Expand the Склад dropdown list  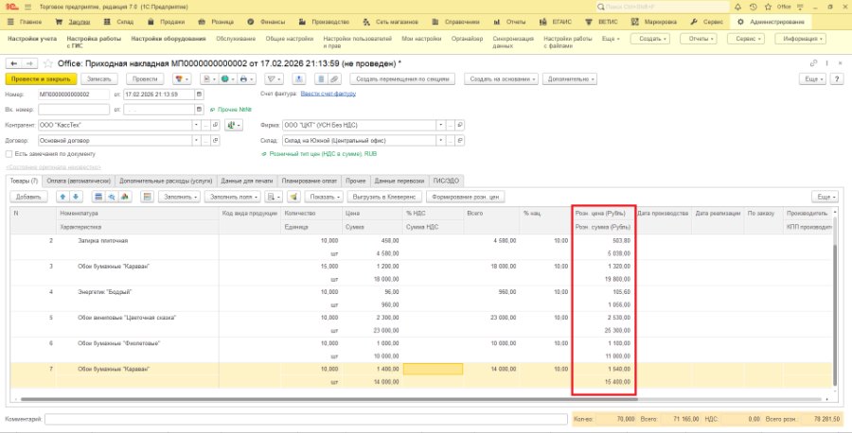(x=440, y=141)
